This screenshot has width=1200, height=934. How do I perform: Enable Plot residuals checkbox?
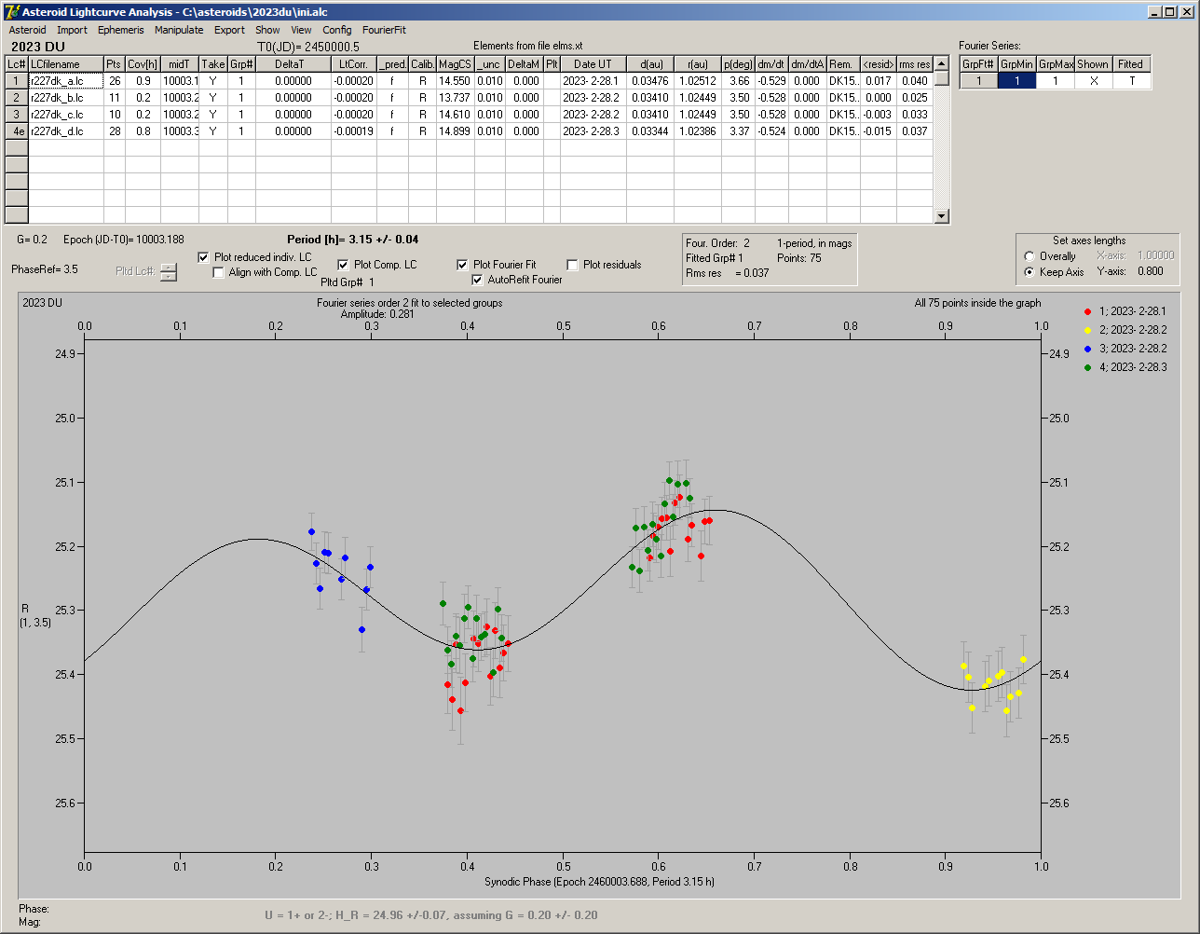[x=572, y=265]
